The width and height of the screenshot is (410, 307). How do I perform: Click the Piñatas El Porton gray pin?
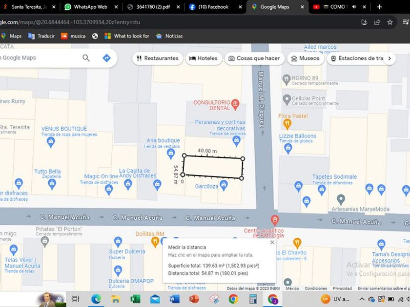tap(45, 242)
